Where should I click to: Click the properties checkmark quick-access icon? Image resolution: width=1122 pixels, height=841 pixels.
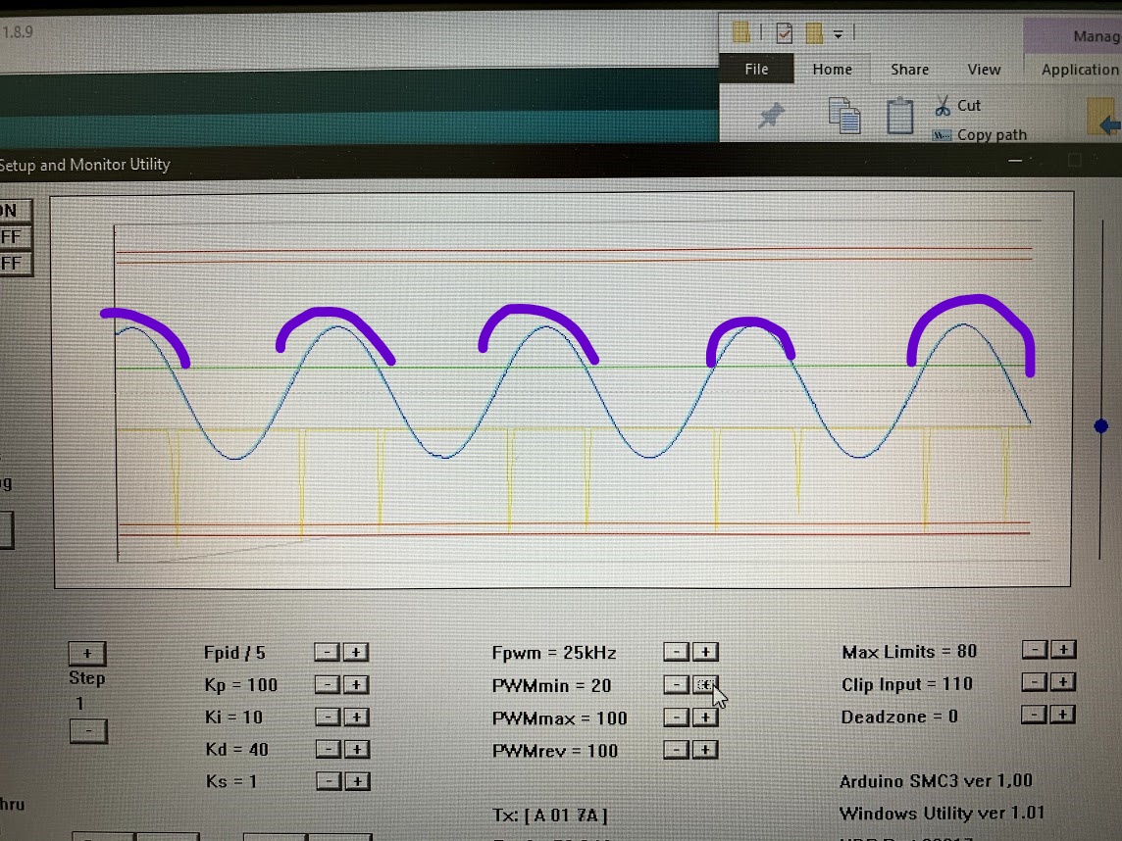(x=785, y=33)
